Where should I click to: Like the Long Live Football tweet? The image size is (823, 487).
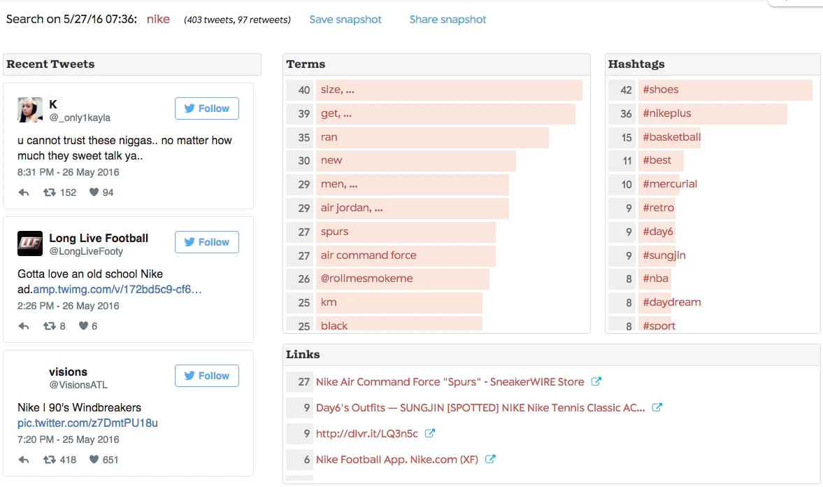point(83,326)
